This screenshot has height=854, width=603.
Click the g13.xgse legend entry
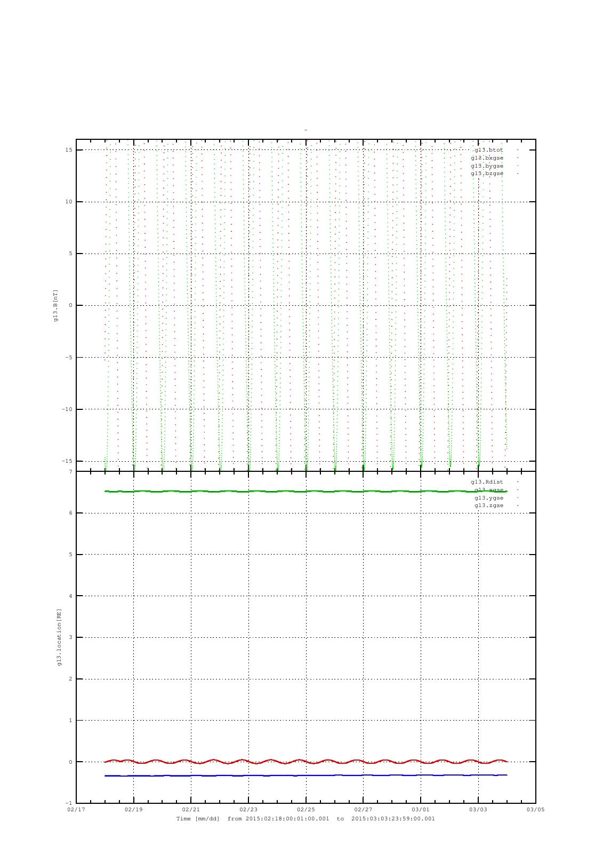click(x=489, y=490)
